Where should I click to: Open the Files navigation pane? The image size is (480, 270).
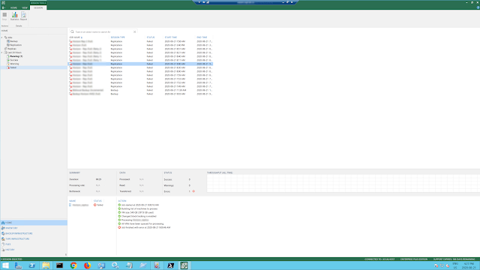pos(34,244)
